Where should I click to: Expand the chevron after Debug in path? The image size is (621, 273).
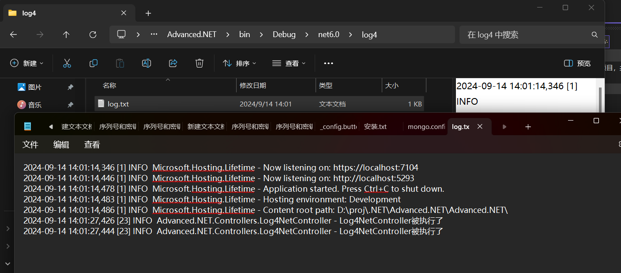click(x=307, y=34)
